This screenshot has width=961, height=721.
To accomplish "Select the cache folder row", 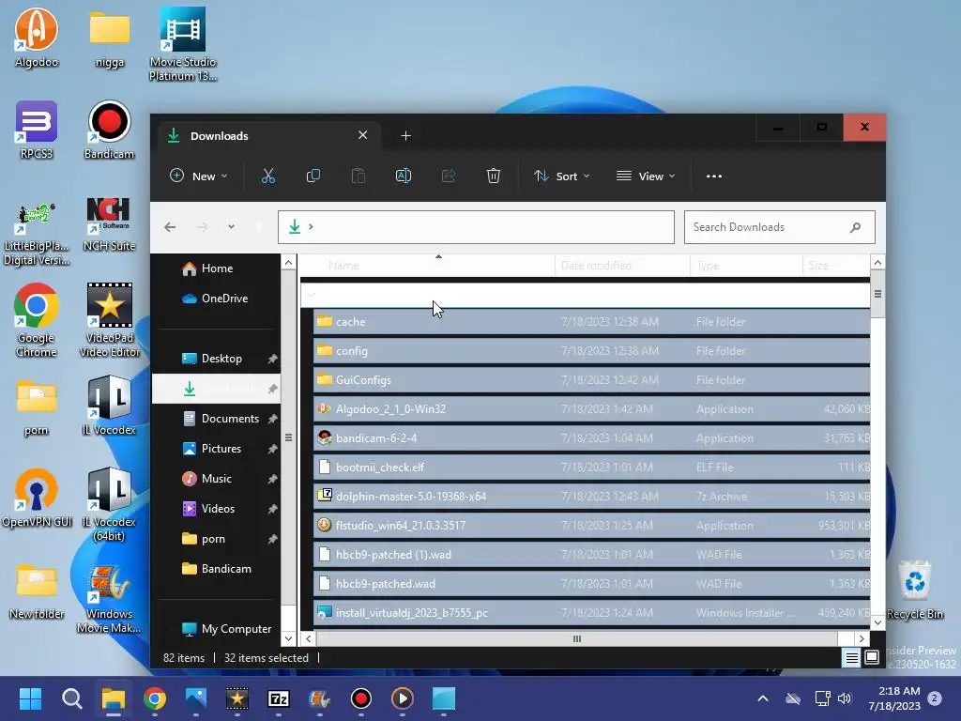I will 591,322.
